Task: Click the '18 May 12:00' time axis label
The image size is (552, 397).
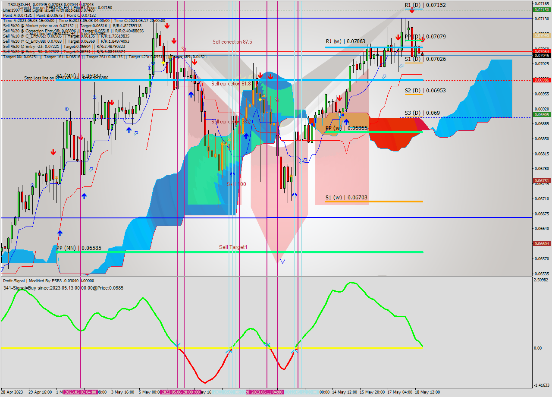Action: click(428, 392)
